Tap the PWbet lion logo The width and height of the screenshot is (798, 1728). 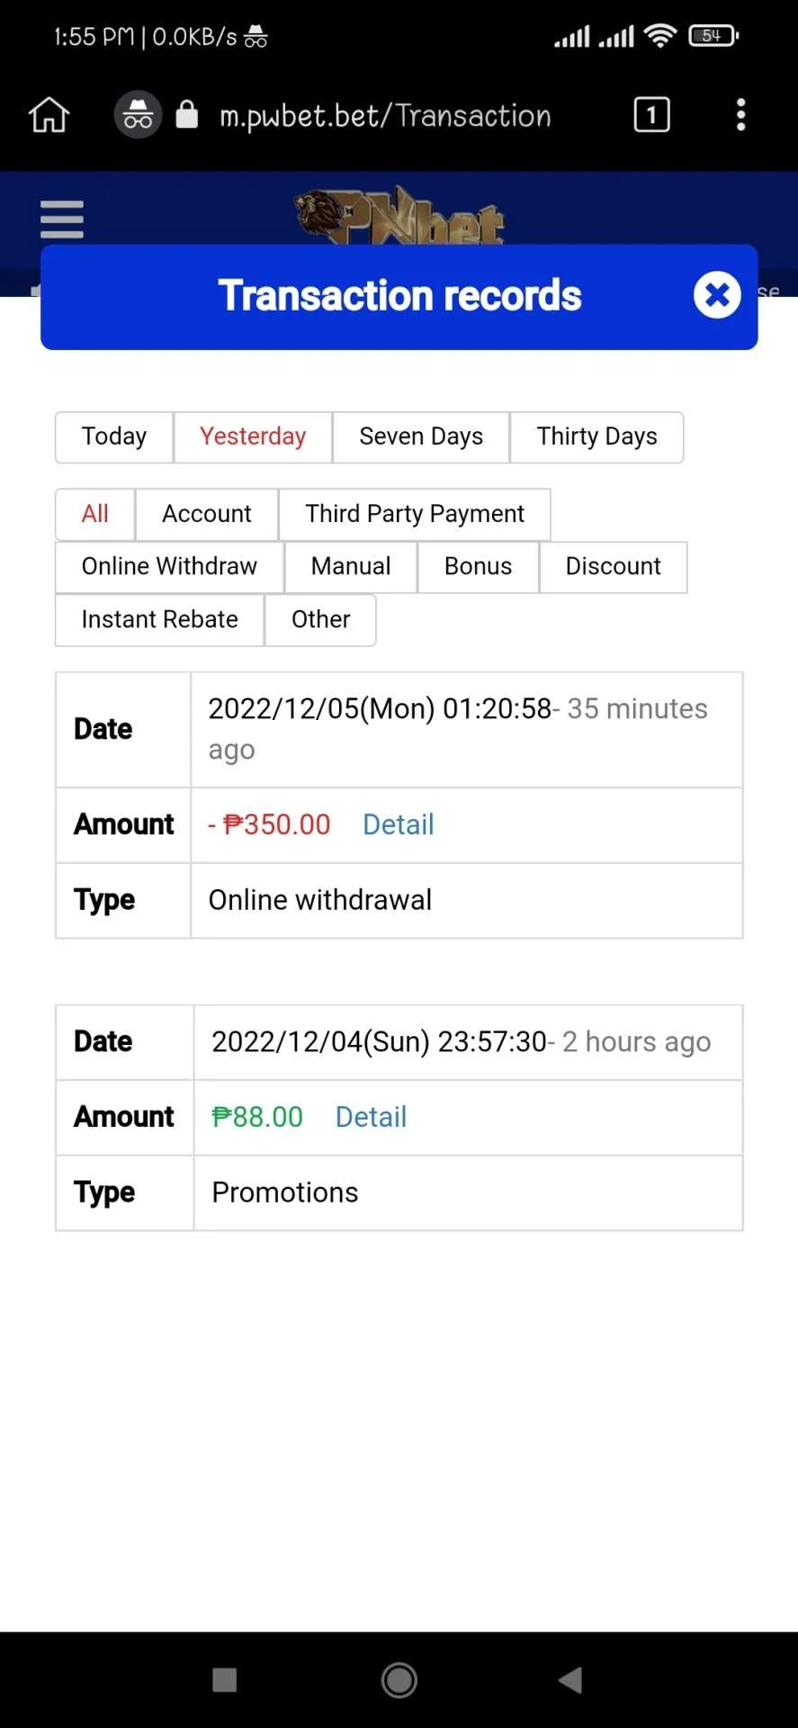click(x=399, y=216)
